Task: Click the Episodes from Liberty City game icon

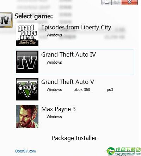Action: pyautogui.click(x=27, y=35)
